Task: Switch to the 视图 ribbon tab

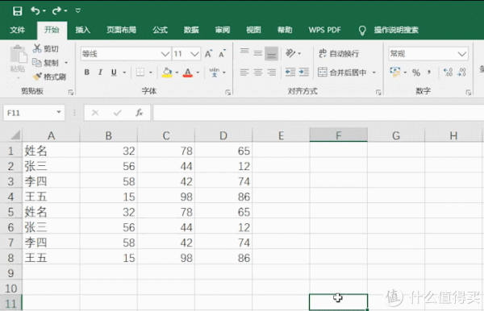Action: tap(253, 30)
